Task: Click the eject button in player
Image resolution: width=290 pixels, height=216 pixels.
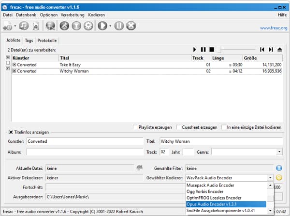Action: tap(280, 50)
